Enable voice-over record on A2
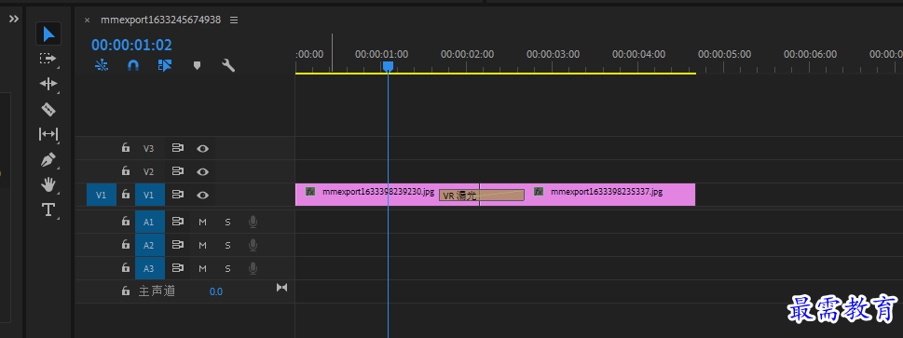 (253, 245)
